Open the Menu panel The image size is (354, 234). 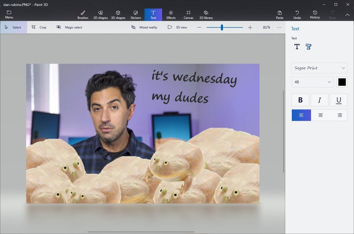pyautogui.click(x=9, y=14)
